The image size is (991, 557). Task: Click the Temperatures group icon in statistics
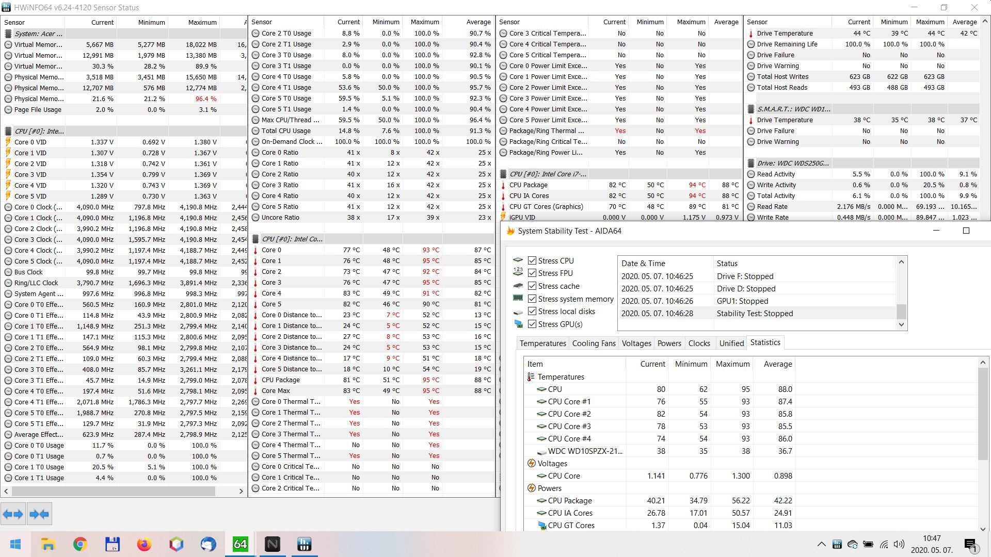[x=531, y=377]
